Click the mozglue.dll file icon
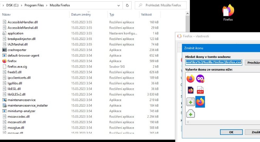Image resolution: width=260 pixels, height=142 pixels. pyautogui.click(x=5, y=128)
